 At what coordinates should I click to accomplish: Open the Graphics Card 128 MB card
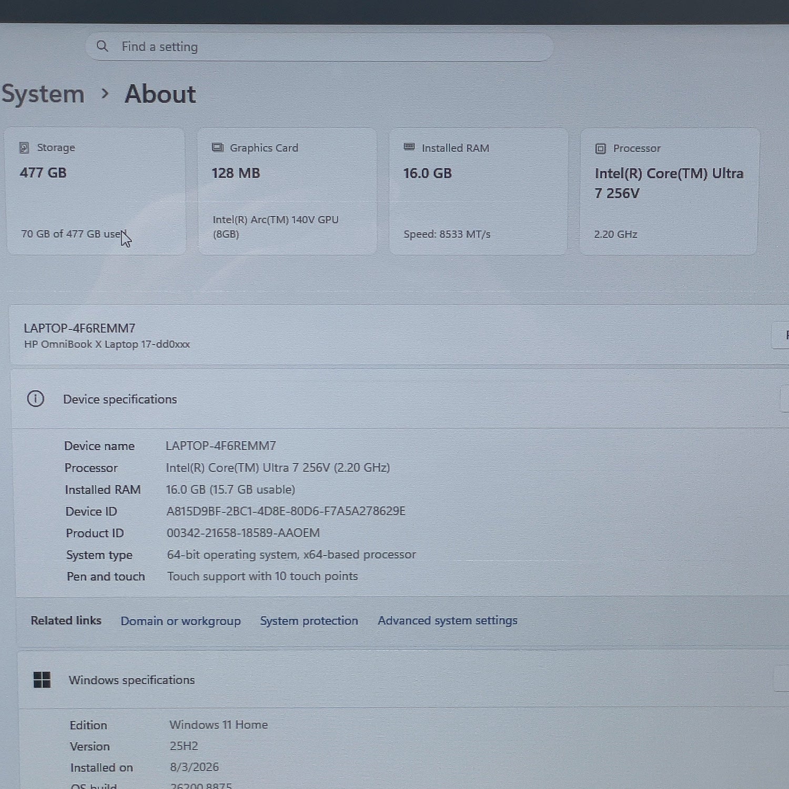coord(287,191)
